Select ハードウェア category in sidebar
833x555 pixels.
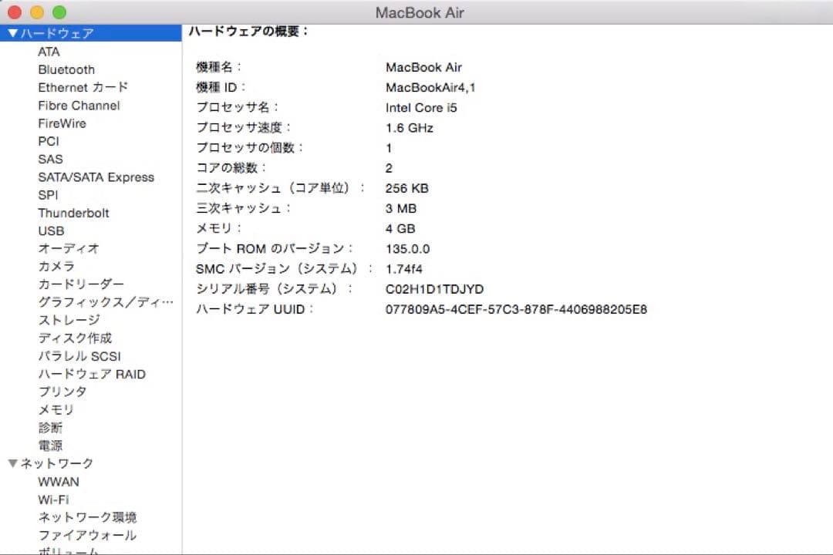(90, 33)
